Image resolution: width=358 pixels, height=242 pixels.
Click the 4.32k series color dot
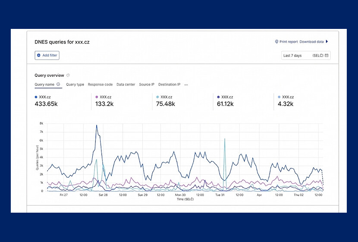click(x=279, y=97)
